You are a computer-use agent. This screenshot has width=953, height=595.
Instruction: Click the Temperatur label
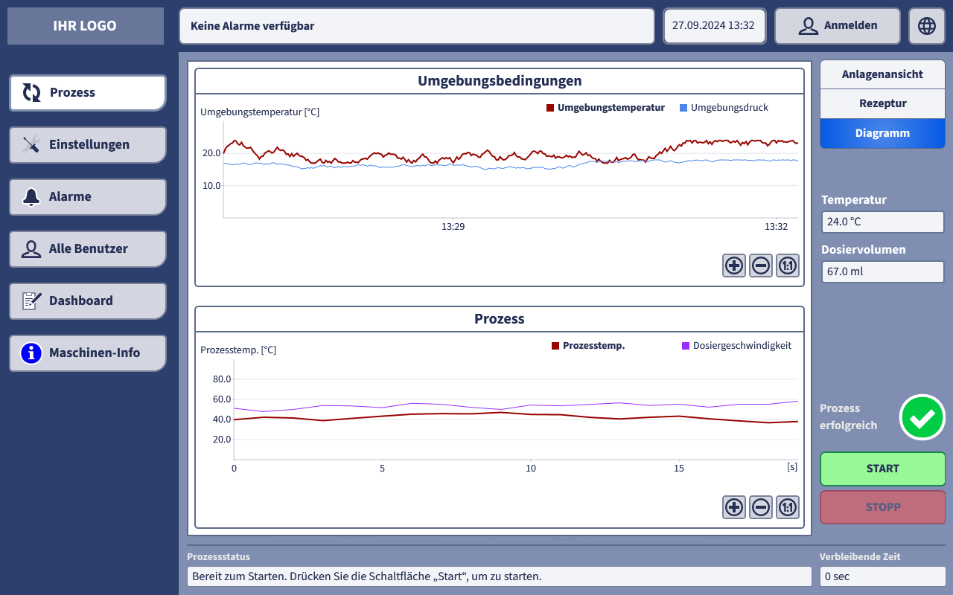854,200
